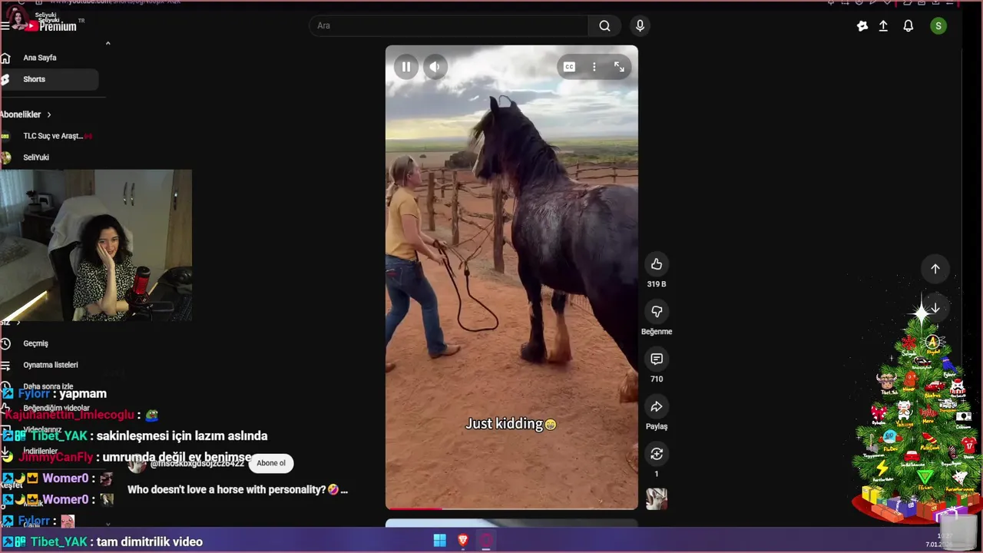Viewport: 983px width, 553px height.
Task: Expand the Short to fullscreen
Action: coord(619,67)
